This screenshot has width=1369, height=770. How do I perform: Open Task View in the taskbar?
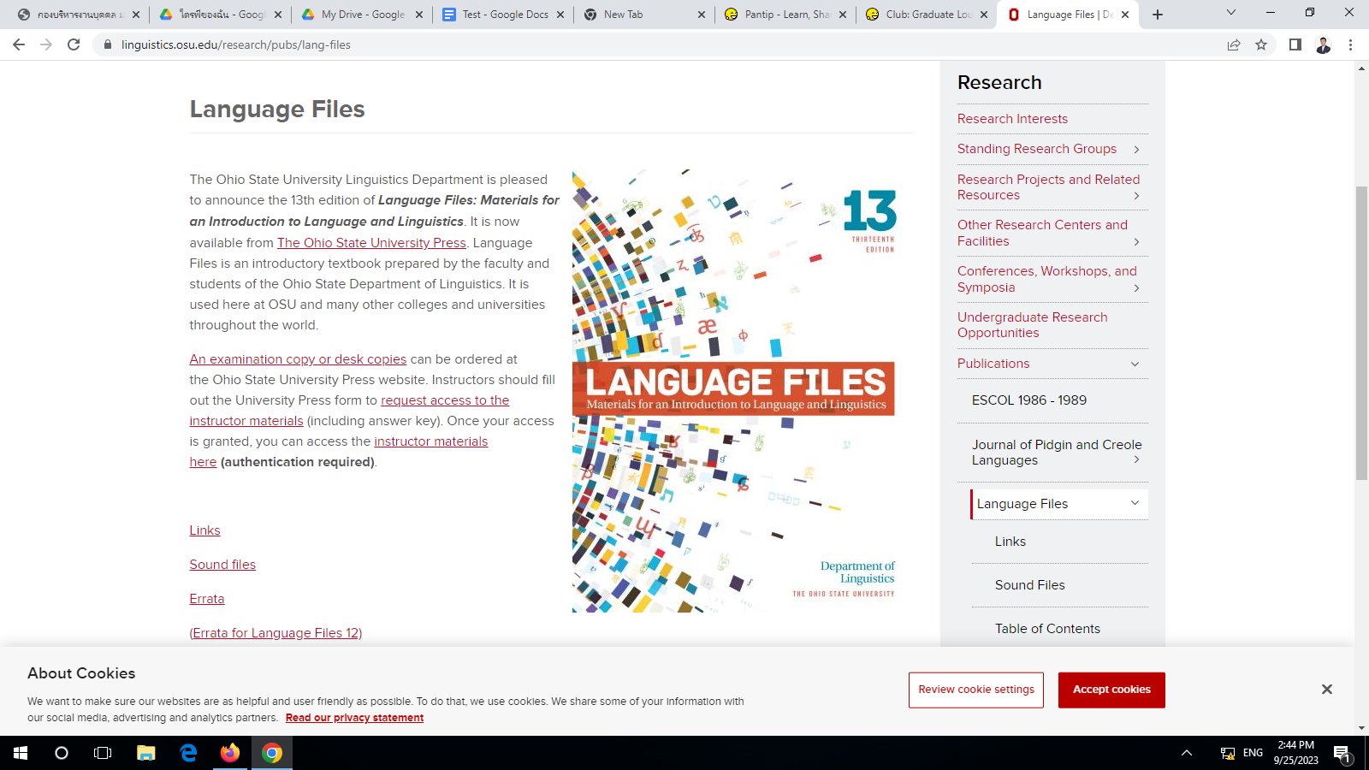103,753
